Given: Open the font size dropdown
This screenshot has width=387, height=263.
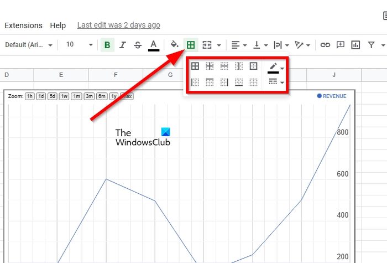Looking at the screenshot, I should 80,45.
